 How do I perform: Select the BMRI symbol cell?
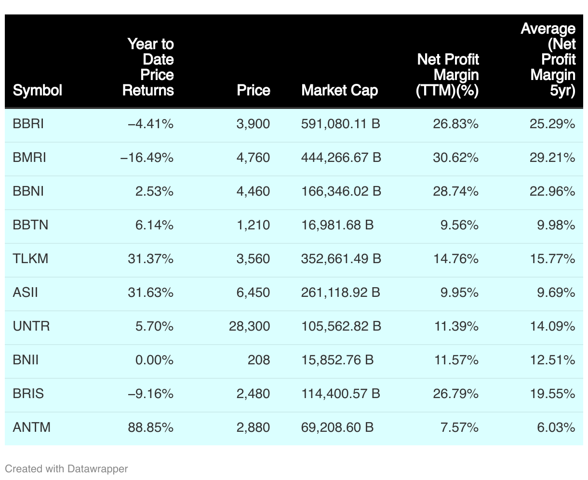(x=29, y=158)
